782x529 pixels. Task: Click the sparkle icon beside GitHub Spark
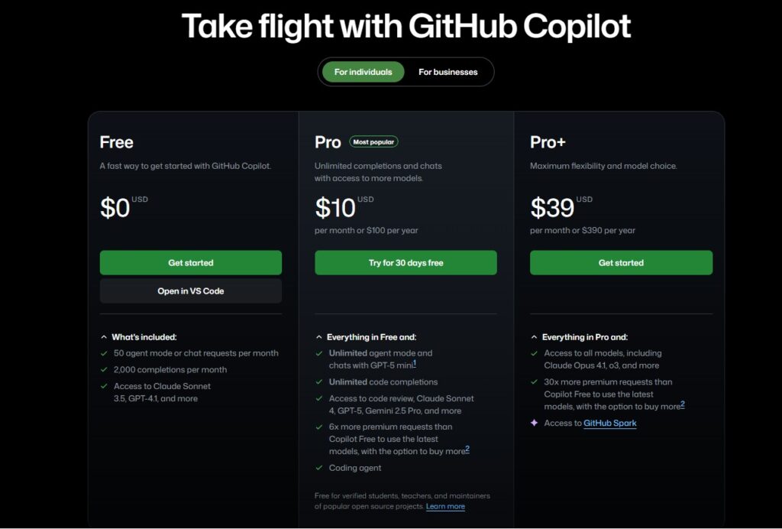[534, 423]
